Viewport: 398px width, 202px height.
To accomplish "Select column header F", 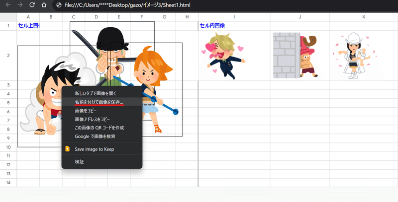I will 142,17.
